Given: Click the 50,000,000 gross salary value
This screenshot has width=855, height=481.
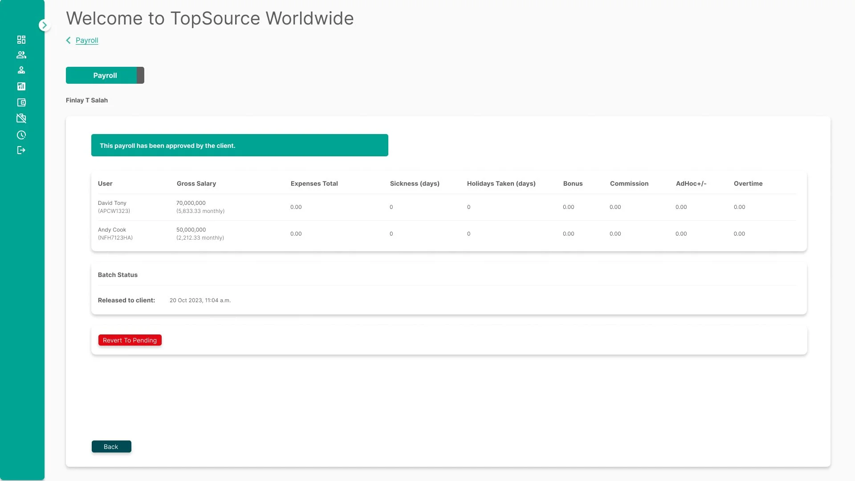Looking at the screenshot, I should point(191,230).
